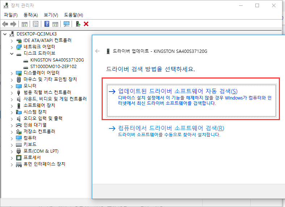Select the 저장소 컨트롤러 label
The image size is (285, 207).
(39, 131)
